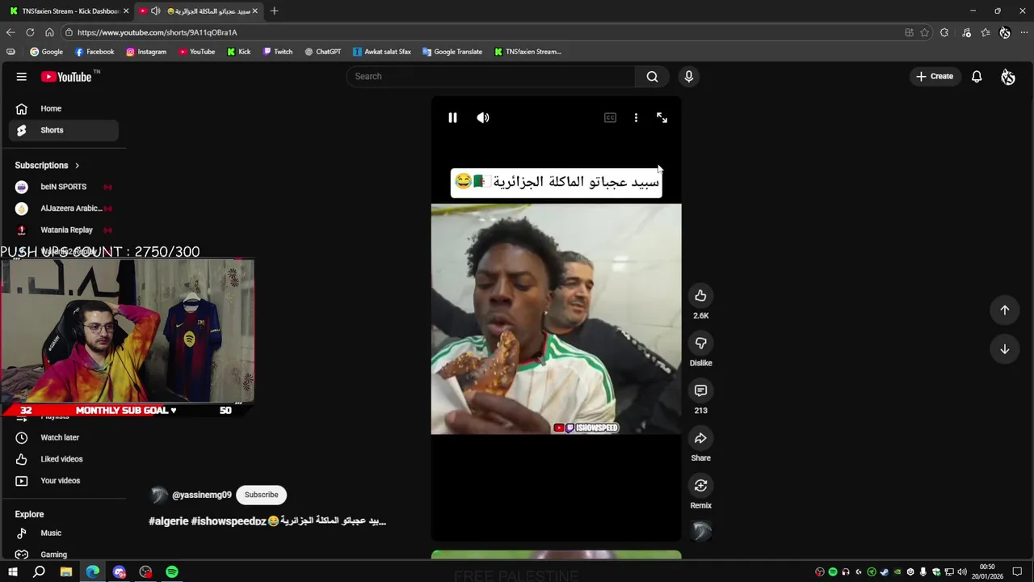Reload the current page
Image resolution: width=1034 pixels, height=582 pixels.
[30, 32]
